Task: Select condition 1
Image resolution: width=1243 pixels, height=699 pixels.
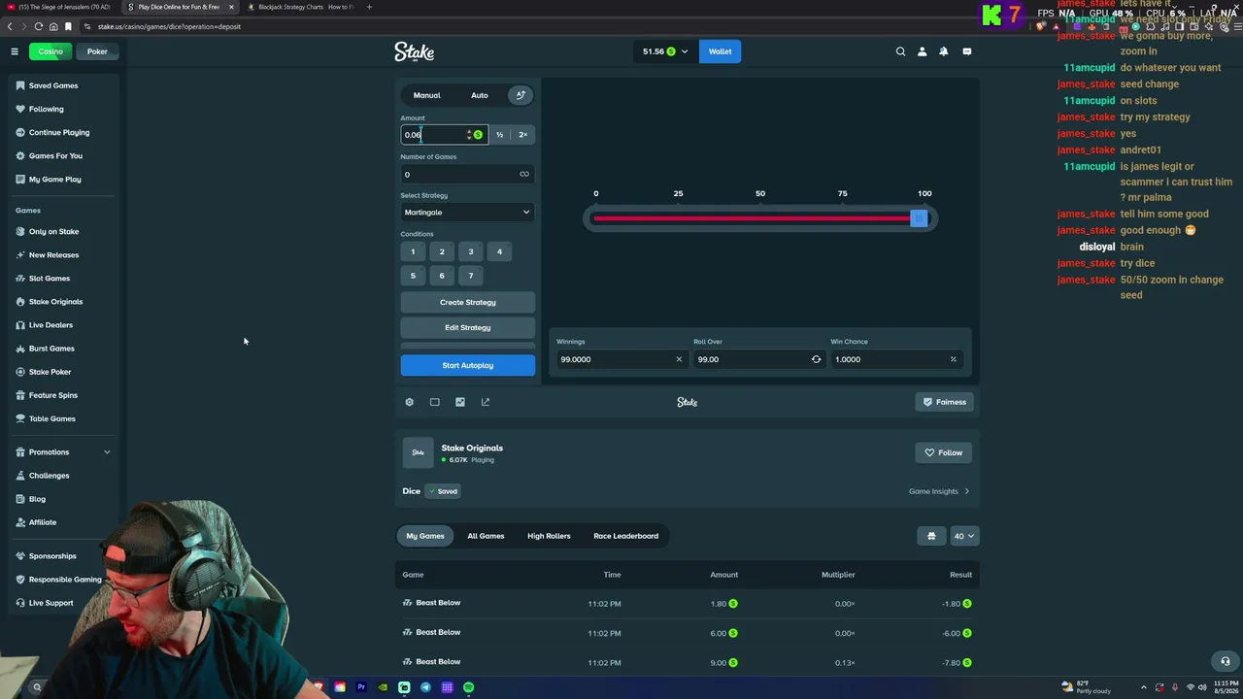Action: click(413, 252)
